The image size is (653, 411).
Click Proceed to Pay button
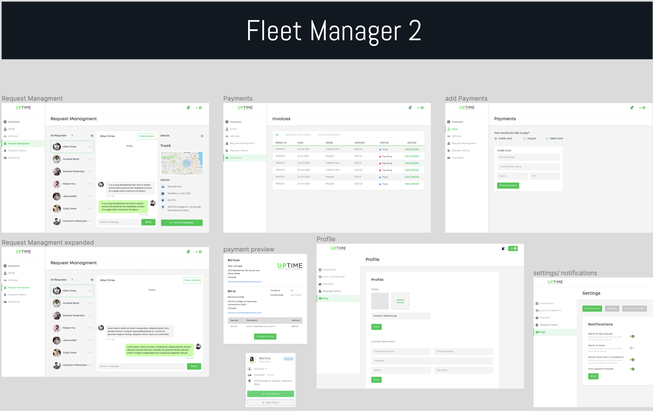(x=265, y=336)
